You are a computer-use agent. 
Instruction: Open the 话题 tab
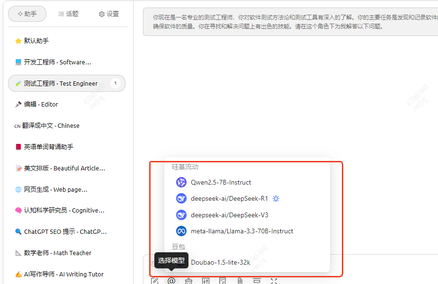pyautogui.click(x=69, y=14)
